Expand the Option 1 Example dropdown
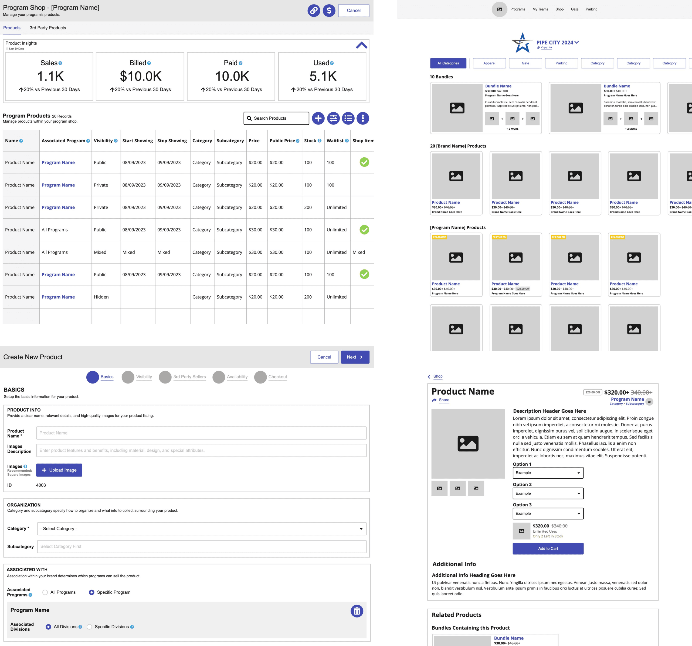This screenshot has height=646, width=692. pyautogui.click(x=548, y=473)
